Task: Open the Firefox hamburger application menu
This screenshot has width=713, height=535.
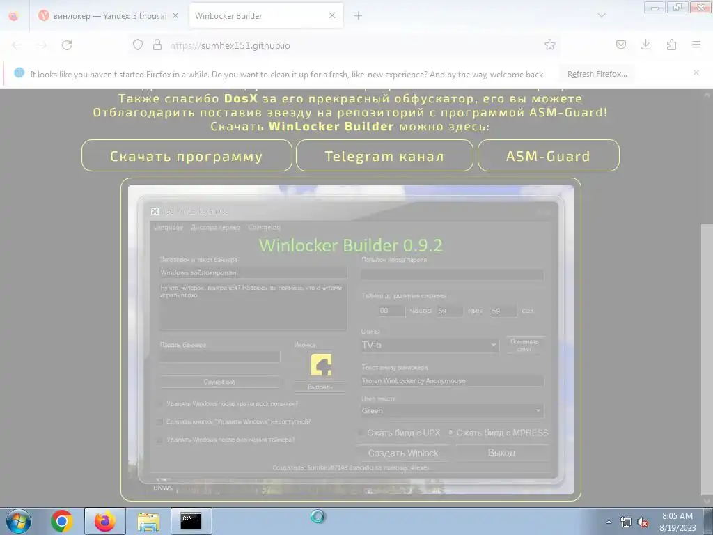Action: 696,45
